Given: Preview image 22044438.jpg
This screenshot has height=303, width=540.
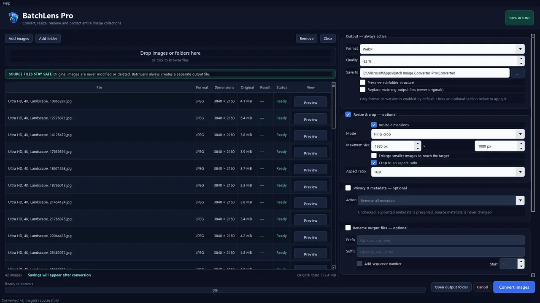Looking at the screenshot, I should [x=310, y=237].
